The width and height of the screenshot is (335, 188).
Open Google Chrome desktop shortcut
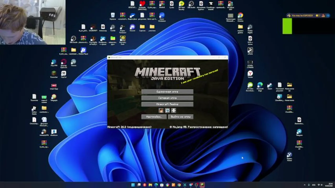(240, 17)
